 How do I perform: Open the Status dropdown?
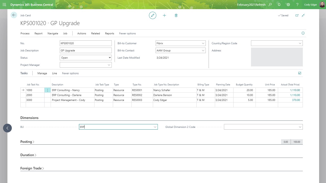pyautogui.click(x=86, y=58)
